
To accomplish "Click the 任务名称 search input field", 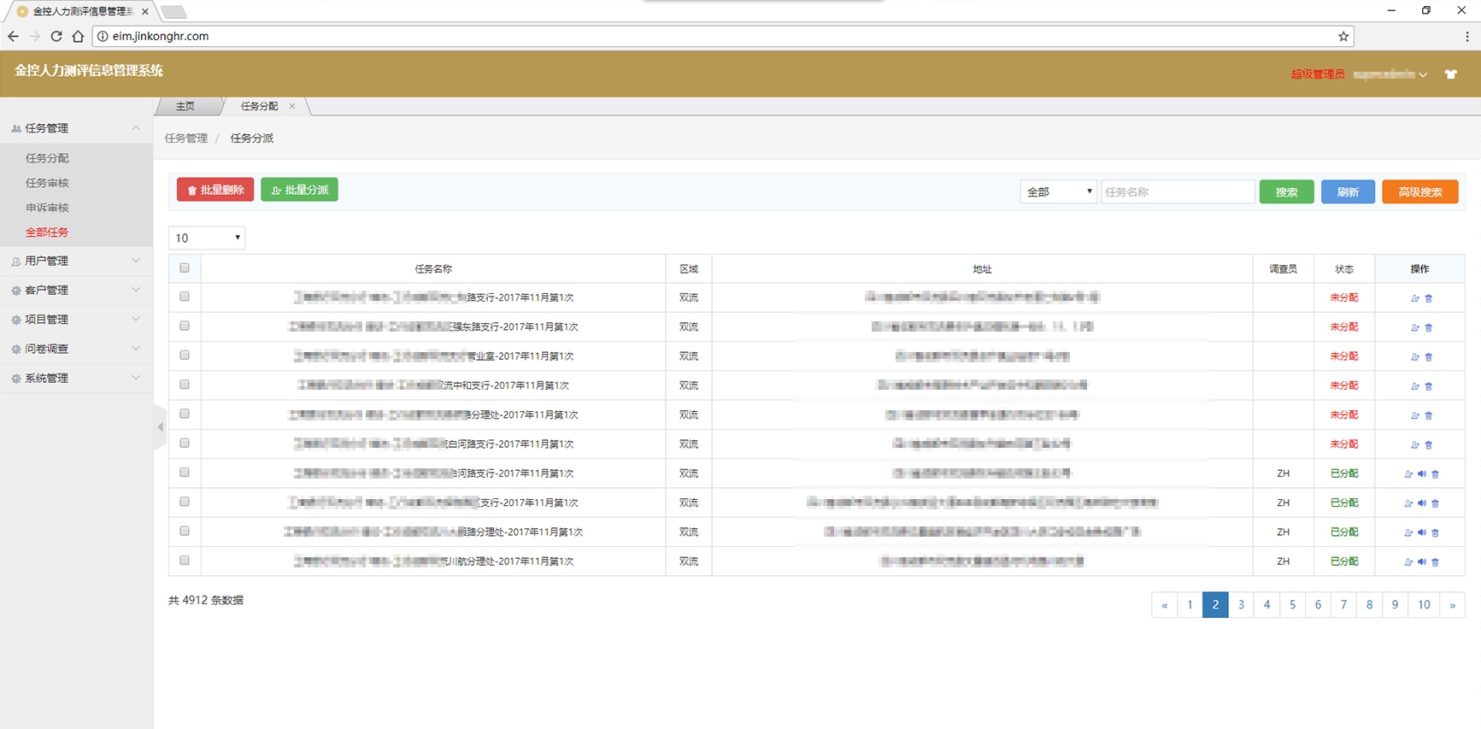I will coord(1177,192).
